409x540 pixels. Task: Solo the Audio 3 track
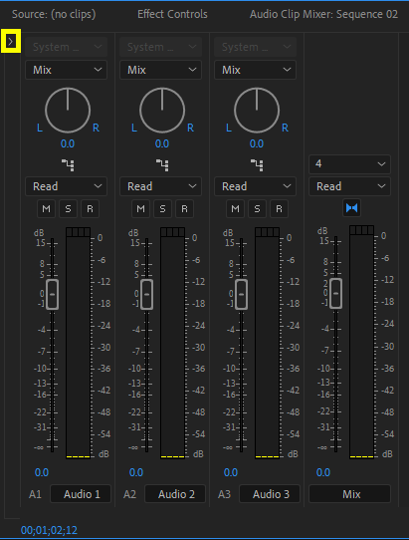(258, 208)
